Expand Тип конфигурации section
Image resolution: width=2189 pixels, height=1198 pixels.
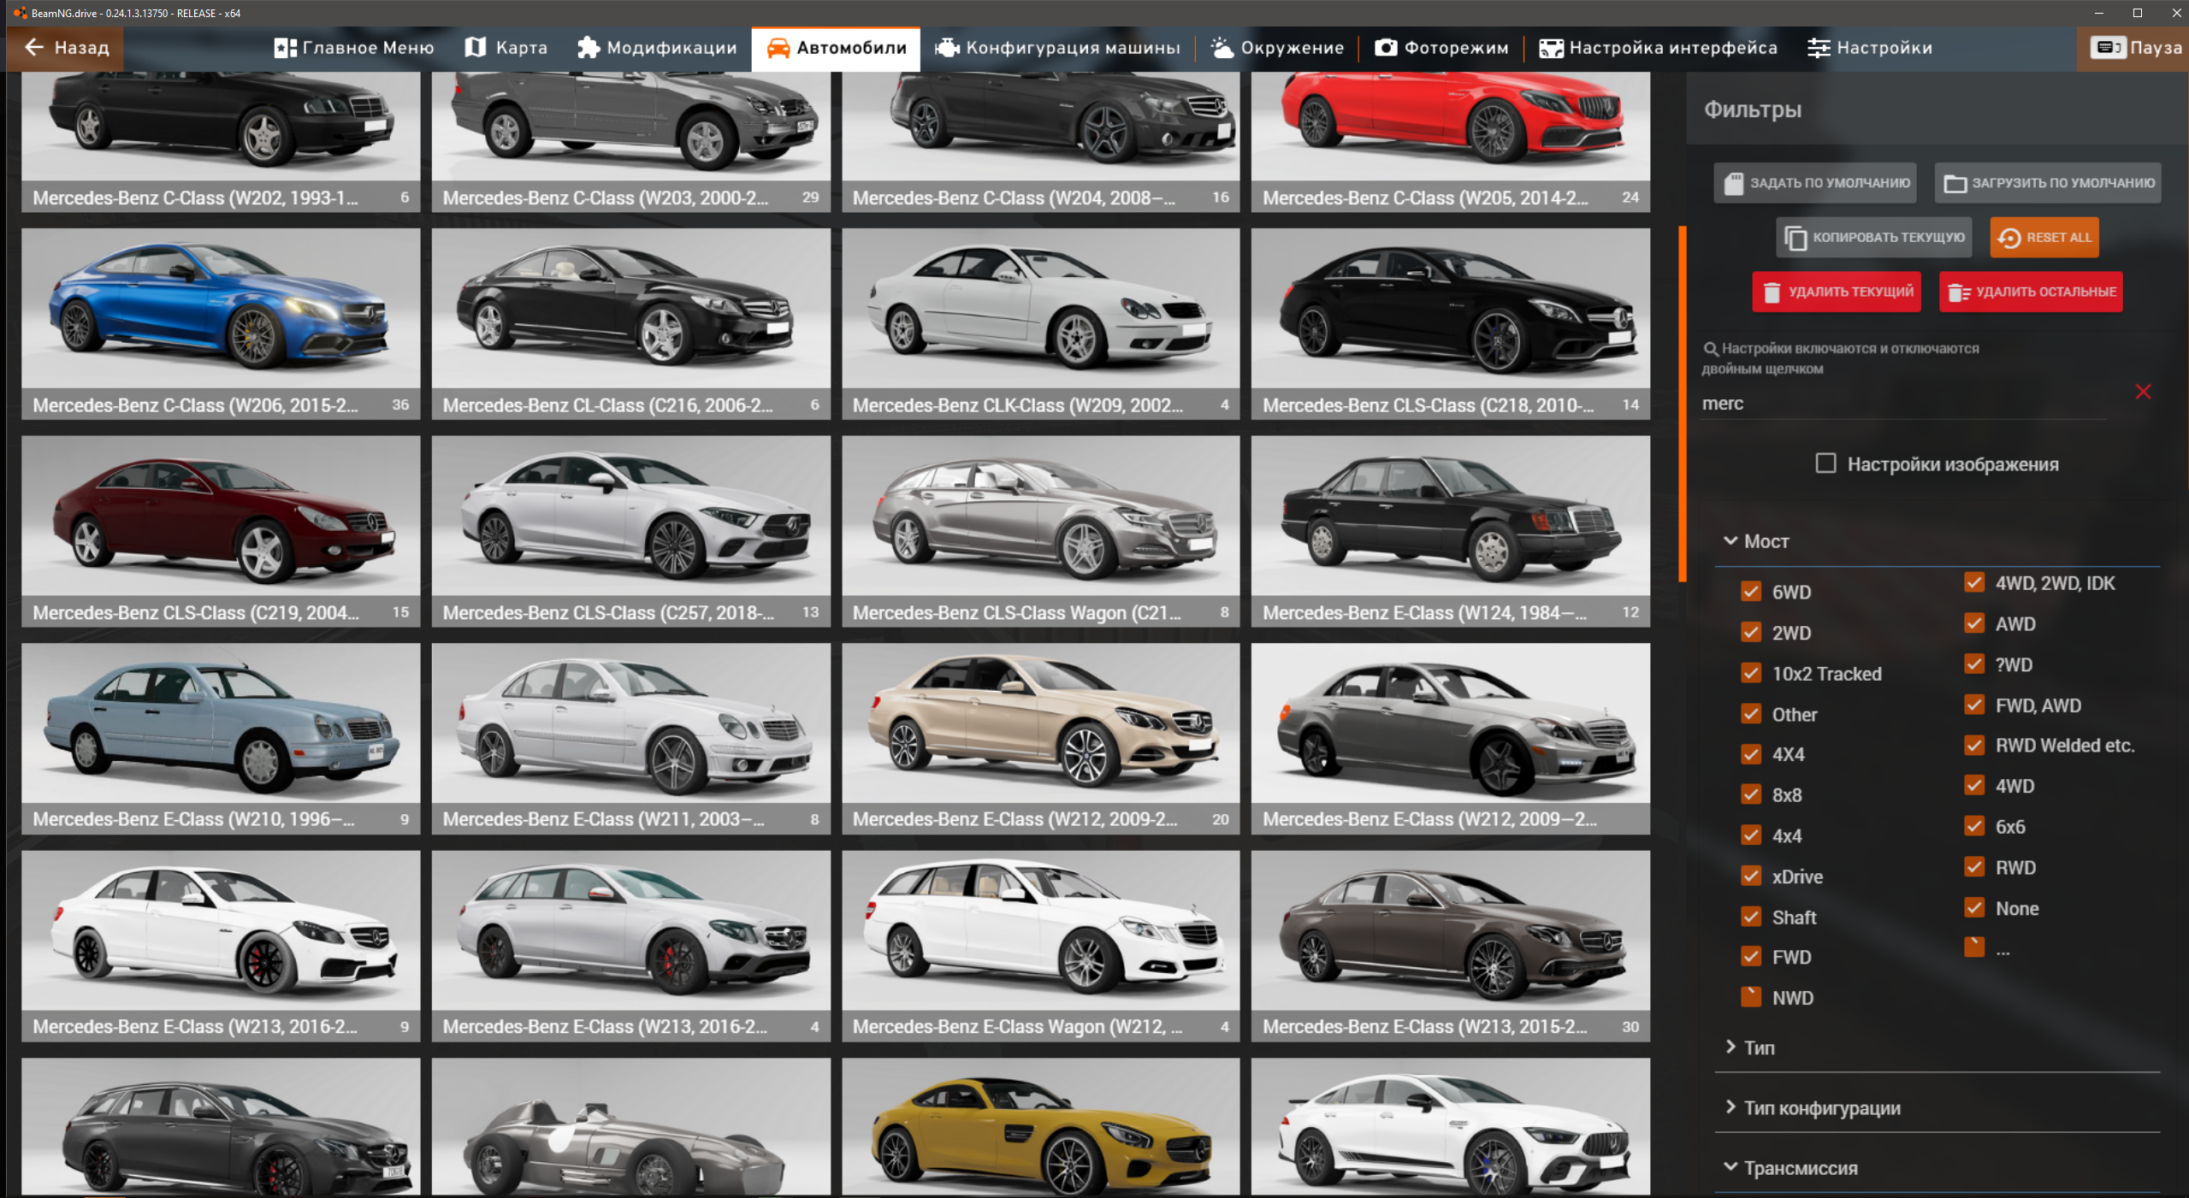pyautogui.click(x=1938, y=1108)
